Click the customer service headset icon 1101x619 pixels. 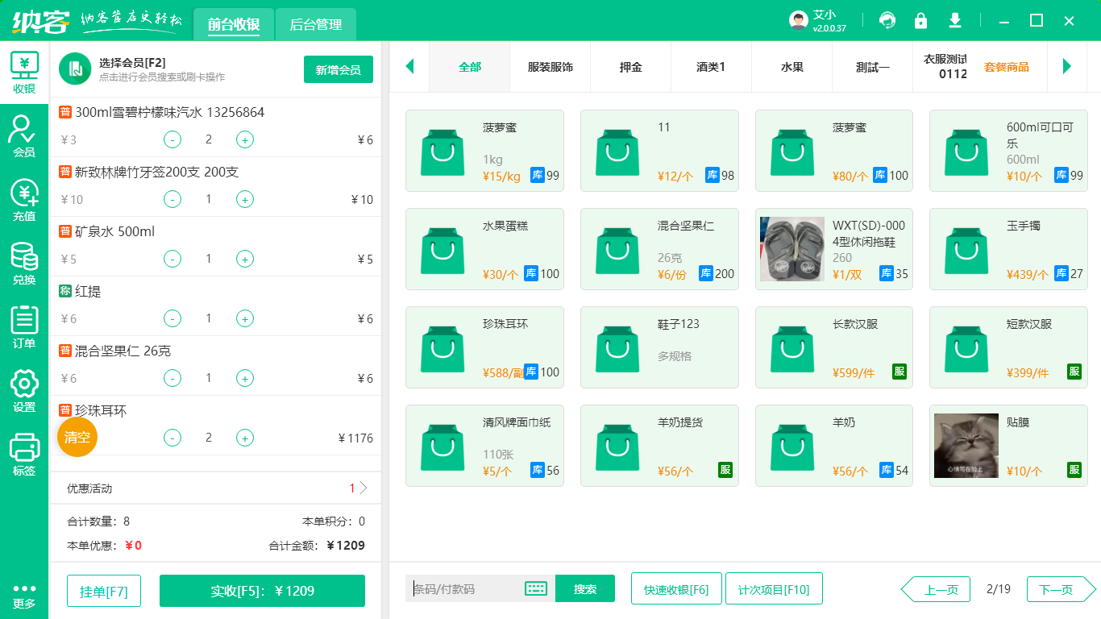pyautogui.click(x=887, y=20)
